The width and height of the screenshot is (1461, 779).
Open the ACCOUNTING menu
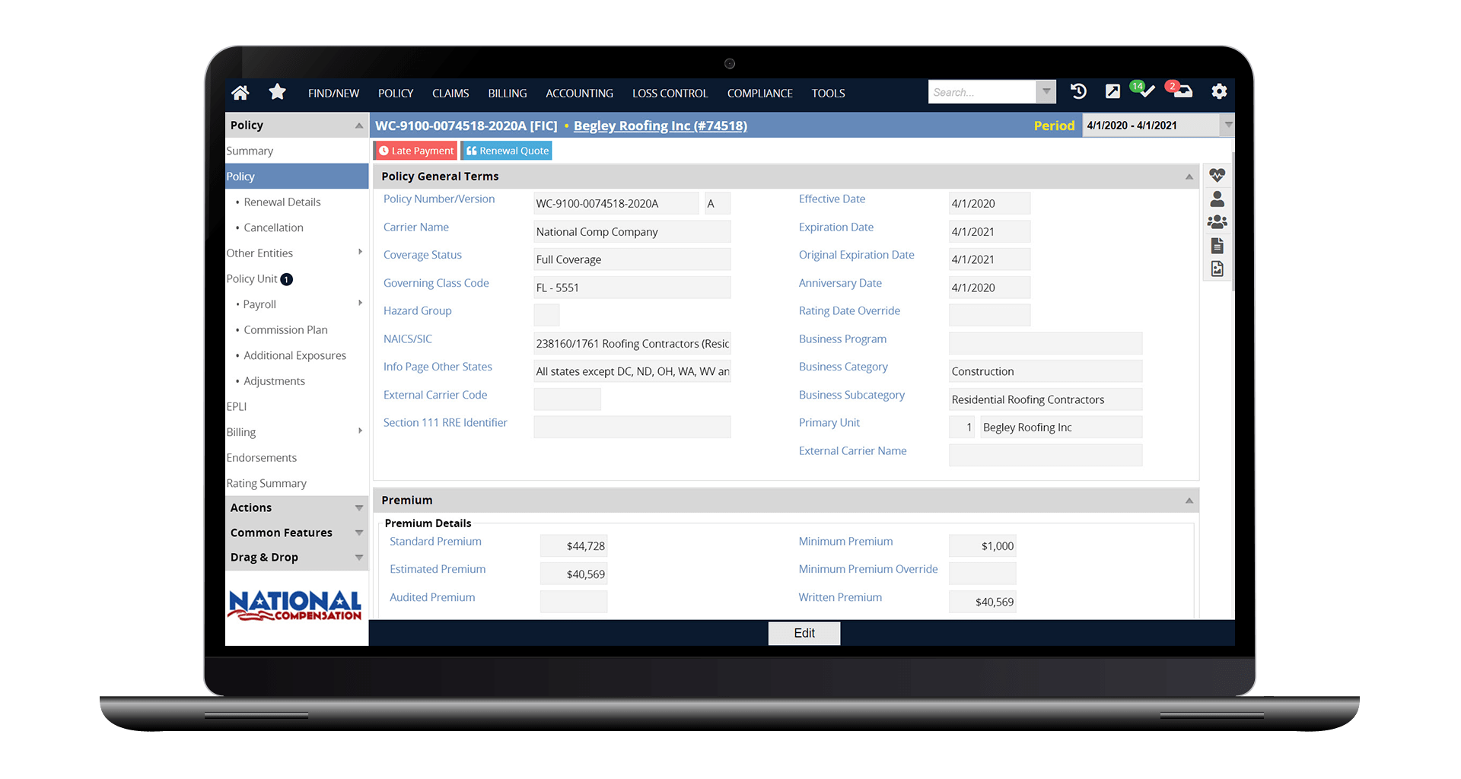tap(579, 93)
